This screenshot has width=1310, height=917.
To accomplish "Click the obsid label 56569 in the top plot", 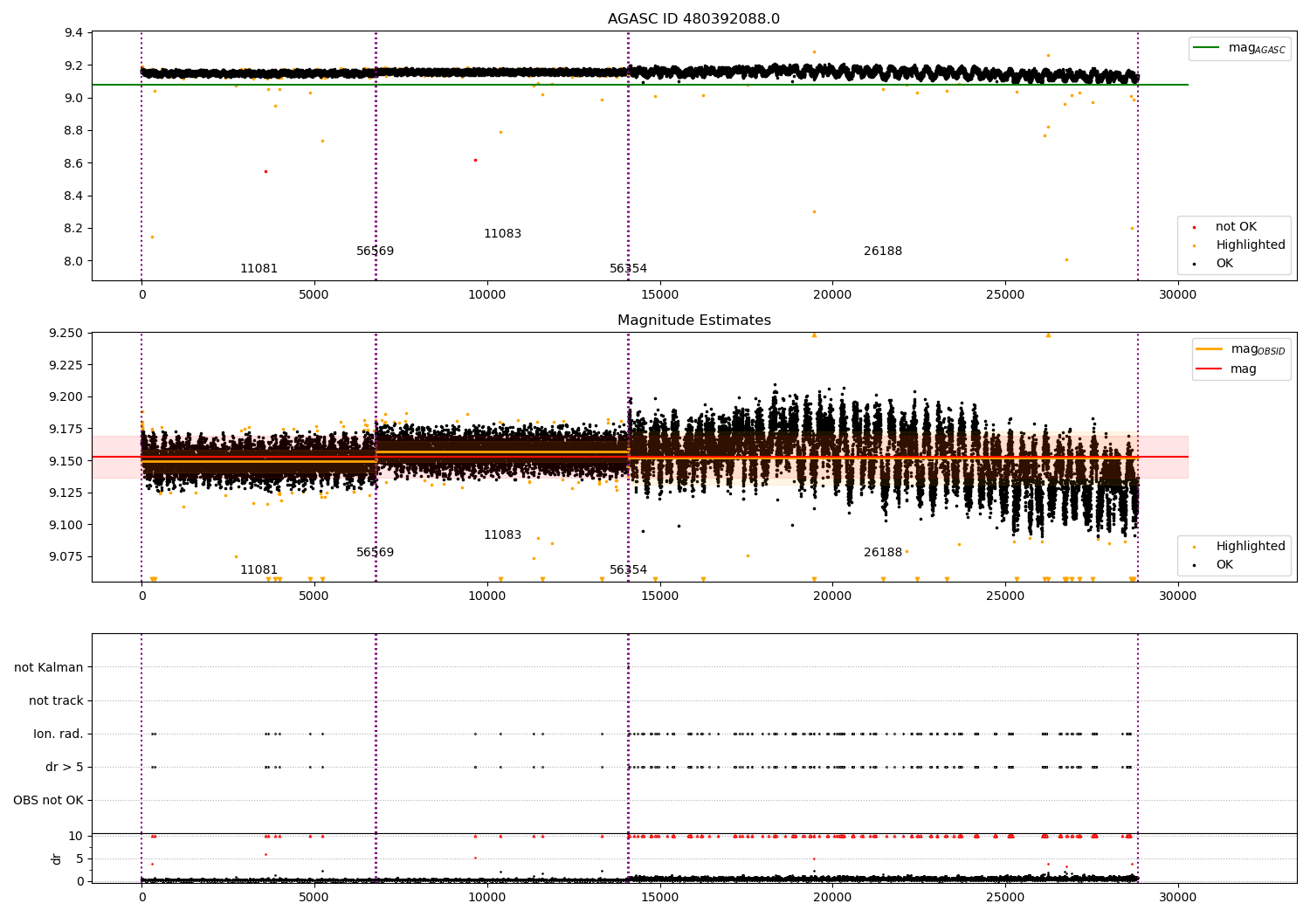I will pos(375,252).
